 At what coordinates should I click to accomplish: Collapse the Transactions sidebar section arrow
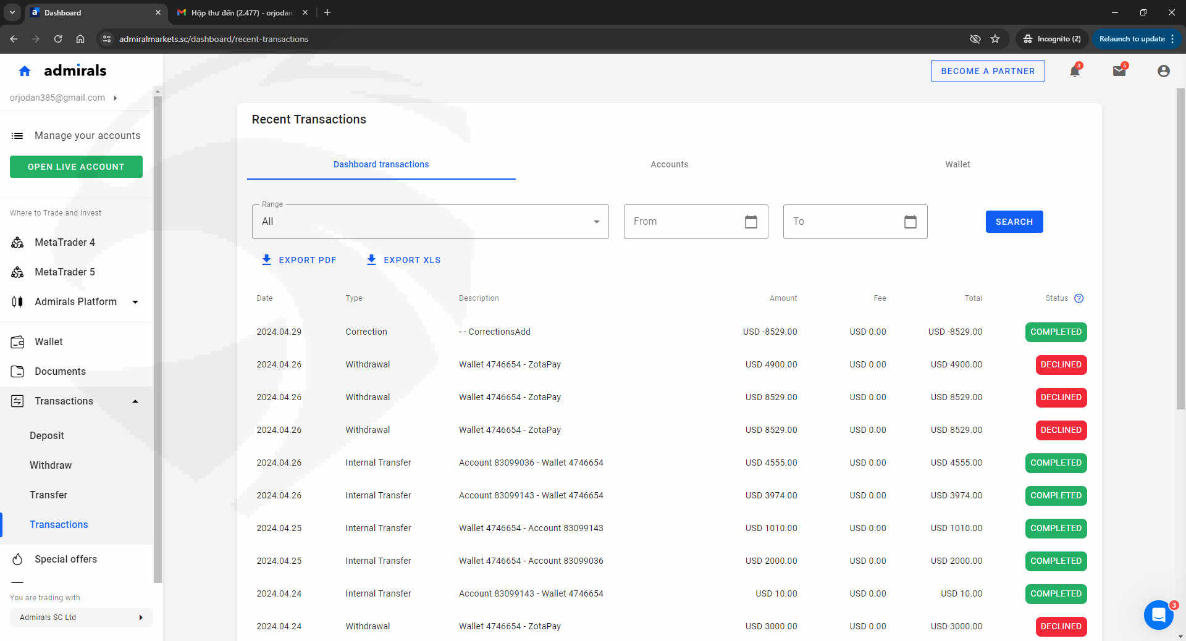point(135,401)
